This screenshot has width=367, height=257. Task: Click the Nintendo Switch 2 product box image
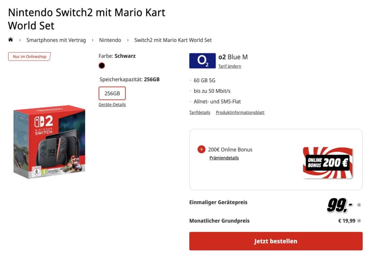49,142
